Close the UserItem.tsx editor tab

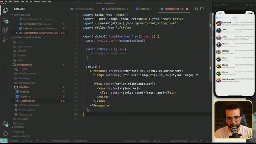coord(187,9)
